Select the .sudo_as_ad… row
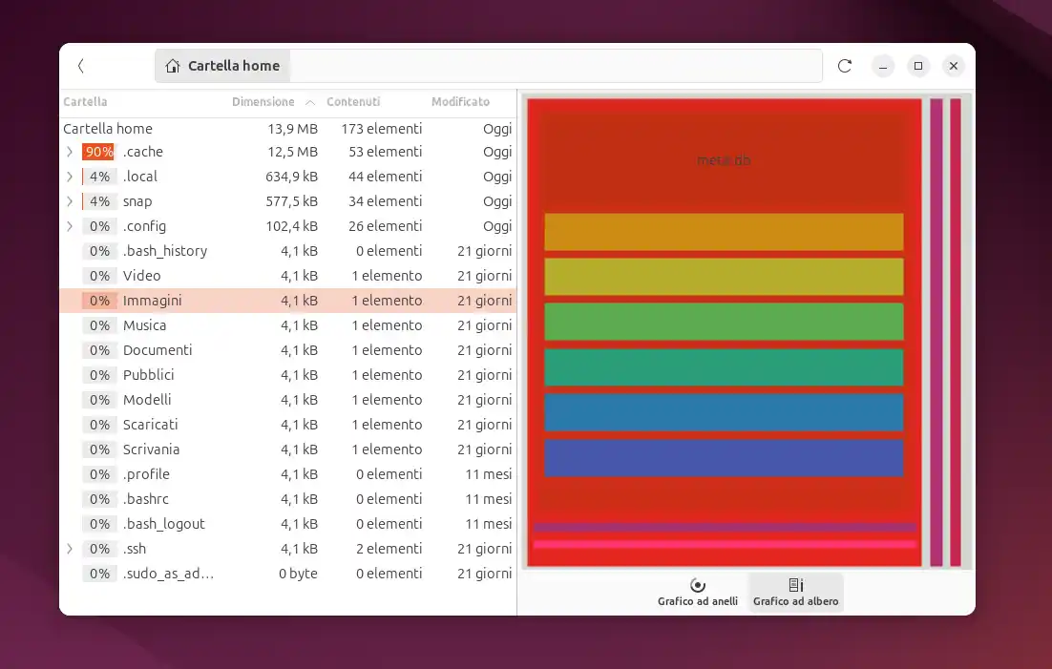This screenshot has width=1052, height=669. tap(288, 574)
